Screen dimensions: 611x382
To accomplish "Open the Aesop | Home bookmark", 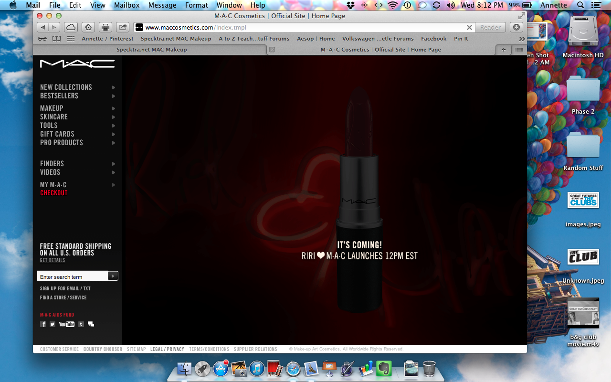I will [316, 39].
